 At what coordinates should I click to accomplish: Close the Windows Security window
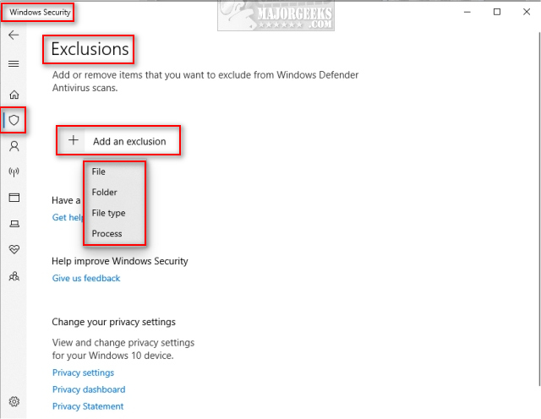coord(527,12)
